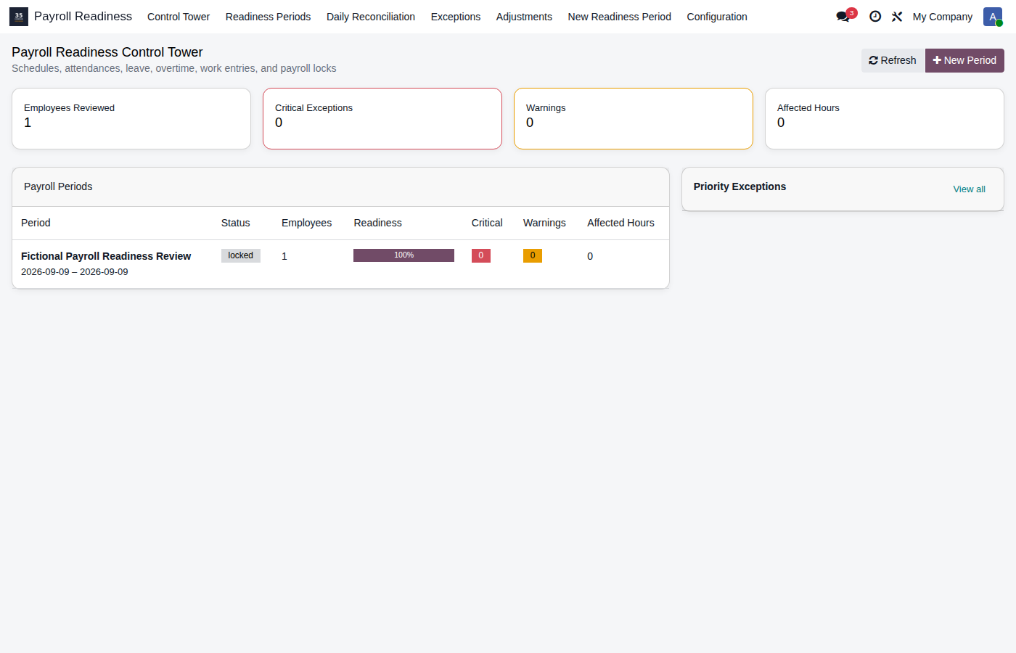Open the My Company switcher
Image resolution: width=1016 pixels, height=653 pixels.
click(943, 17)
